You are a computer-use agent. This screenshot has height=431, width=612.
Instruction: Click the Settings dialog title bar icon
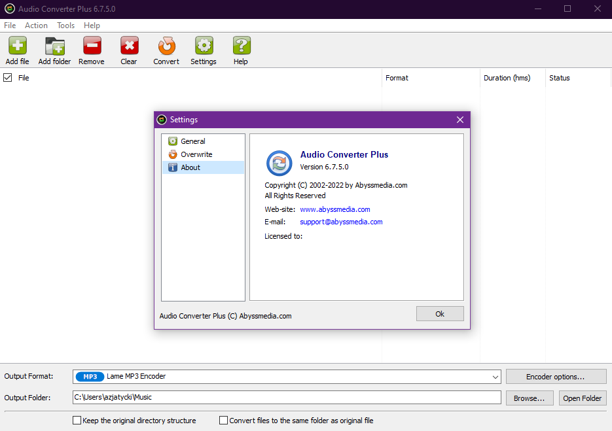(162, 120)
